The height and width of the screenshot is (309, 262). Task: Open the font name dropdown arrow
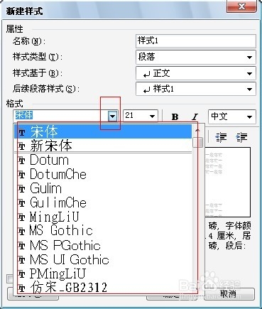pyautogui.click(x=112, y=116)
